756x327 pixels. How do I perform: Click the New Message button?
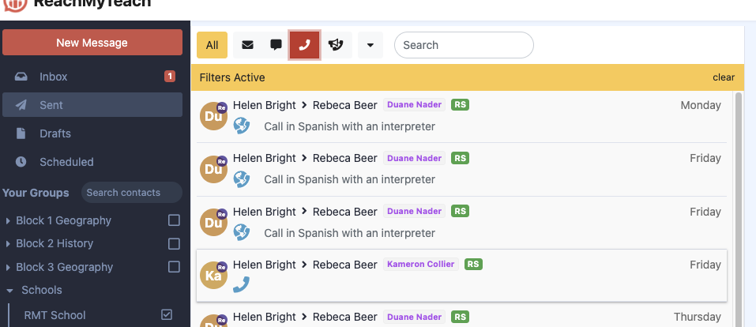[x=92, y=43]
